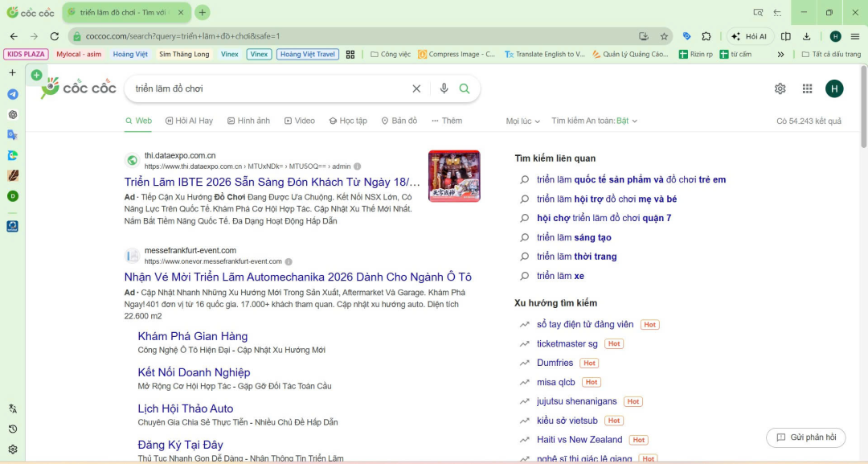
Task: Open a new tab with the plus button
Action: 203,12
